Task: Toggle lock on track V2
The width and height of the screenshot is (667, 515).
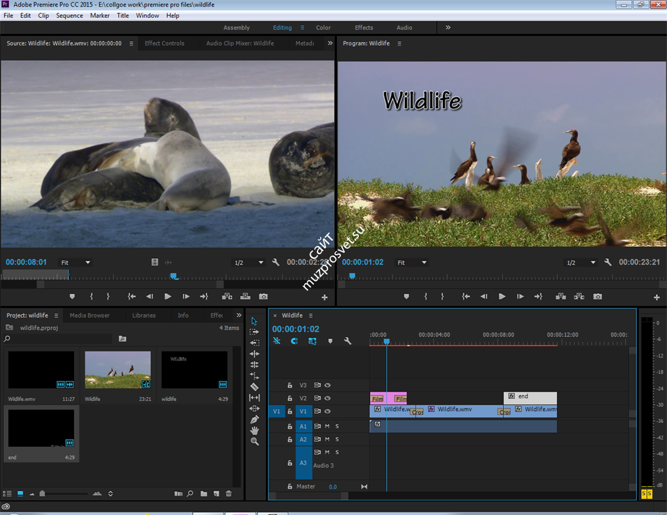Action: (289, 398)
